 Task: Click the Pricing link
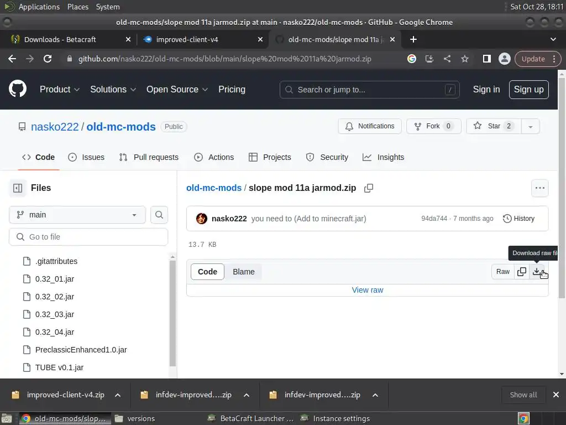pyautogui.click(x=232, y=89)
